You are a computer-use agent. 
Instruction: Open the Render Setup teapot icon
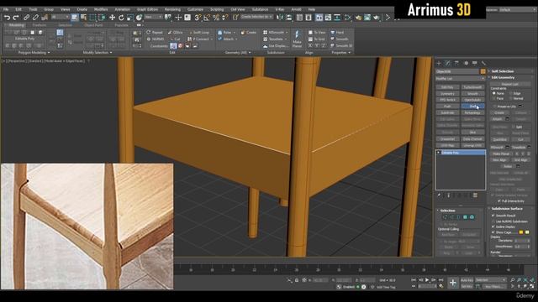358,17
